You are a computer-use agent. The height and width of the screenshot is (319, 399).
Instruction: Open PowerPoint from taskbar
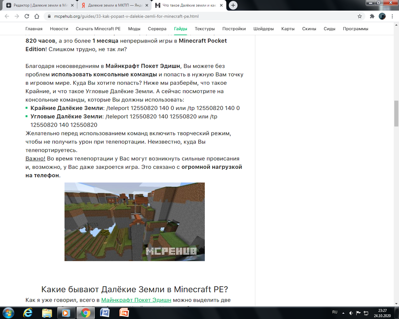point(124,313)
